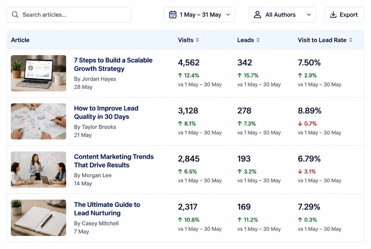
Task: Open article 7 Steps to Build a Scalable Growth Strategy
Action: tap(113, 64)
